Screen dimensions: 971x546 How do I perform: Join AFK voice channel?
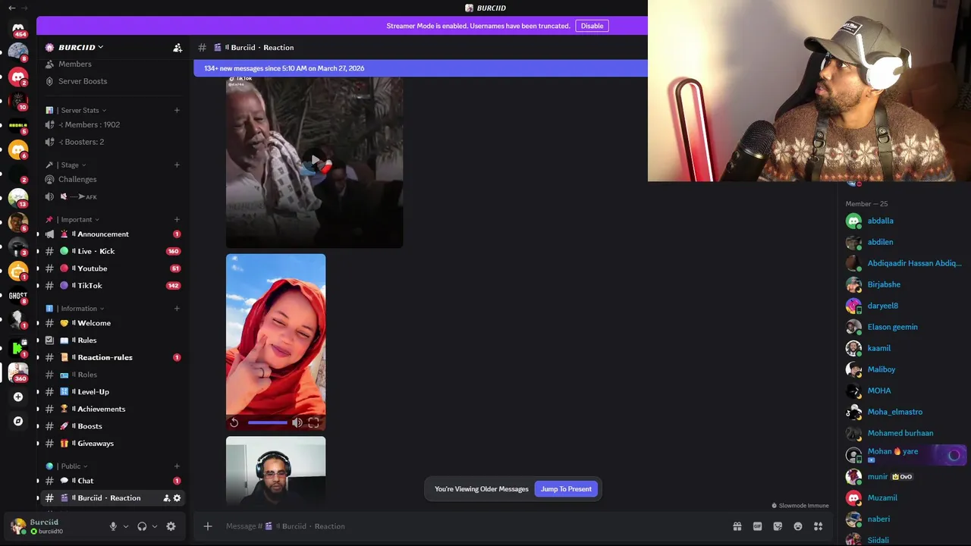click(x=112, y=196)
